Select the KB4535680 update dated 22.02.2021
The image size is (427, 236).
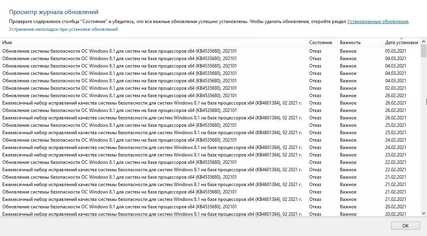coord(210,162)
